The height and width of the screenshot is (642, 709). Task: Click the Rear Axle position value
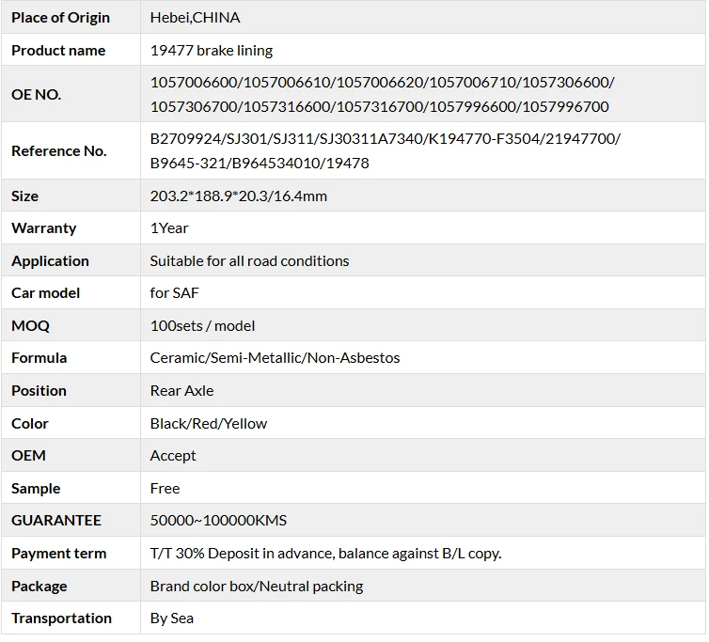click(181, 391)
